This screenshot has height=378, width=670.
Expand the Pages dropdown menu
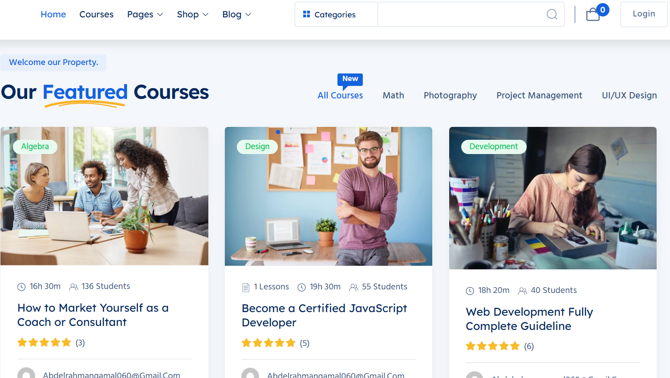click(145, 15)
